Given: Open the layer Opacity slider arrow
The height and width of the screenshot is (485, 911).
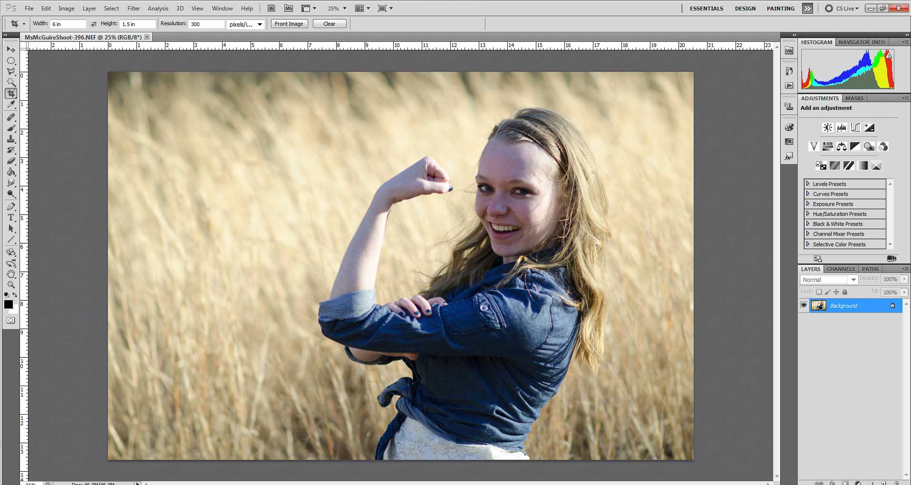Looking at the screenshot, I should [x=905, y=279].
